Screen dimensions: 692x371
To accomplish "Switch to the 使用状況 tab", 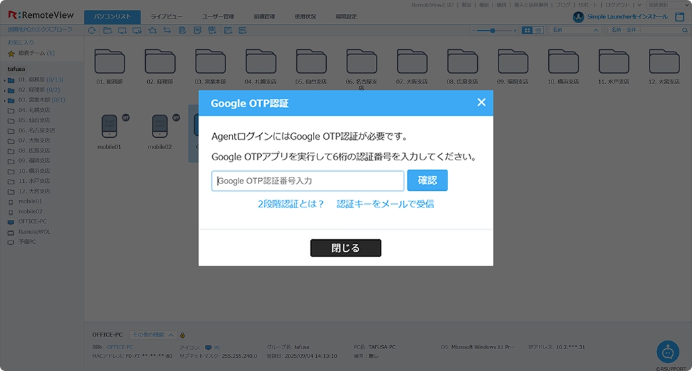I will coord(305,17).
